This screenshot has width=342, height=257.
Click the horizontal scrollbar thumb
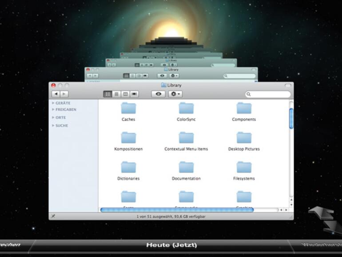tap(177, 210)
